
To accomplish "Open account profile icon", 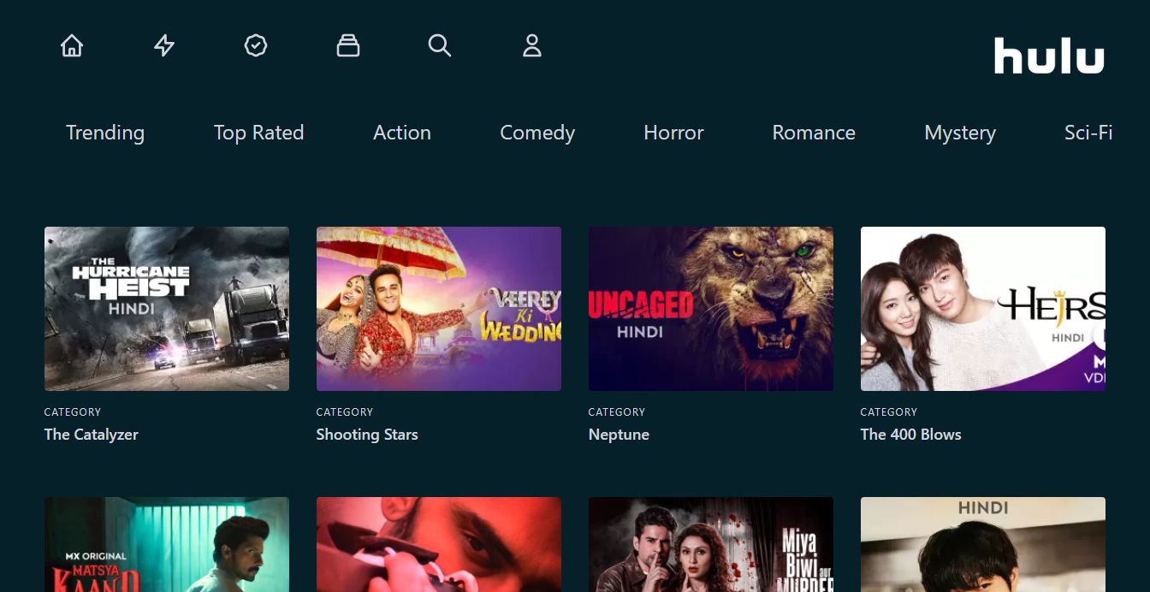I will (x=532, y=45).
